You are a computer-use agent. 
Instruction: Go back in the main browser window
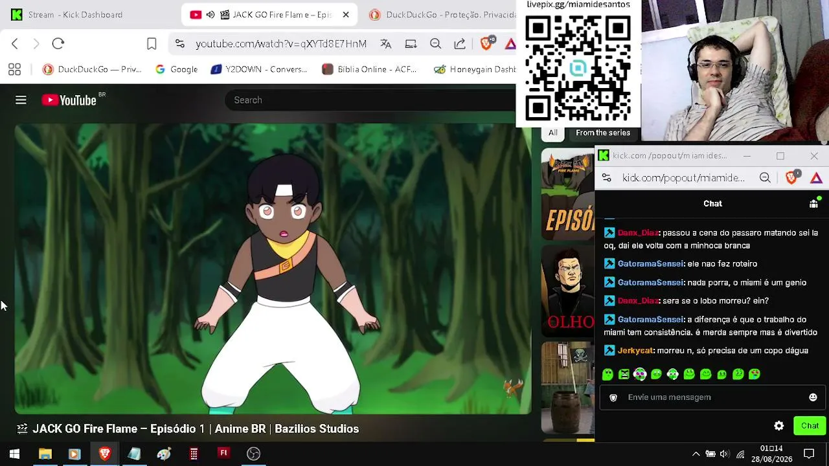pos(15,44)
